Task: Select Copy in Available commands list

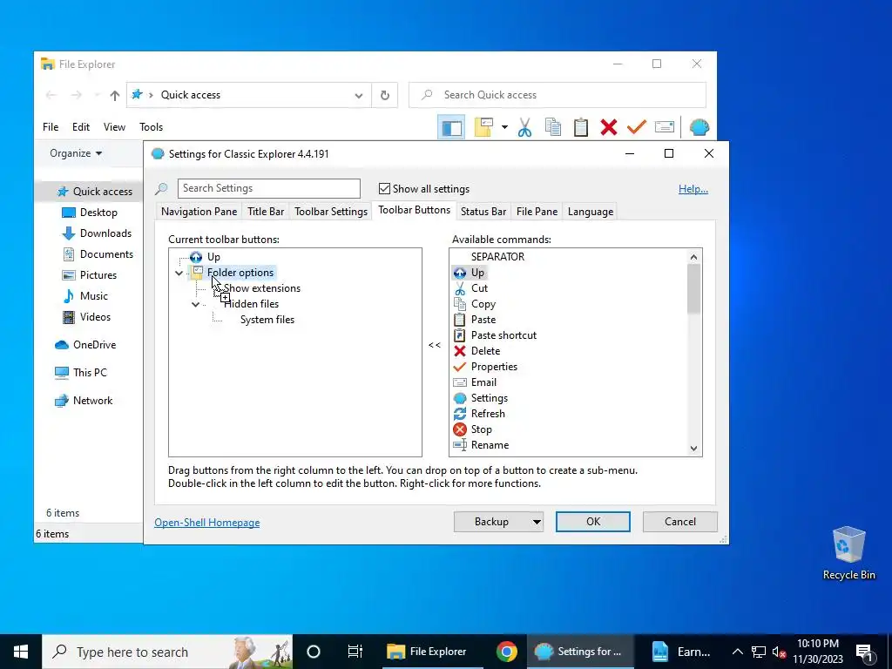Action: [483, 304]
